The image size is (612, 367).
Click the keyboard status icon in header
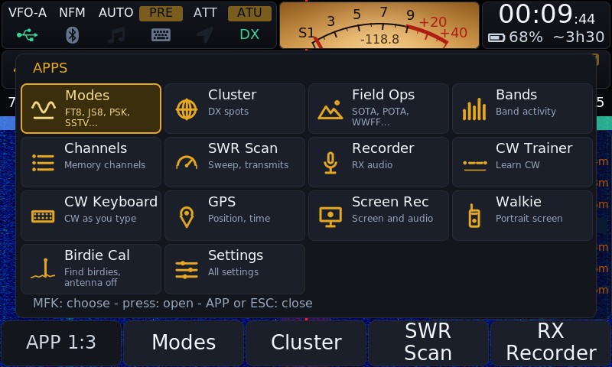pos(161,35)
